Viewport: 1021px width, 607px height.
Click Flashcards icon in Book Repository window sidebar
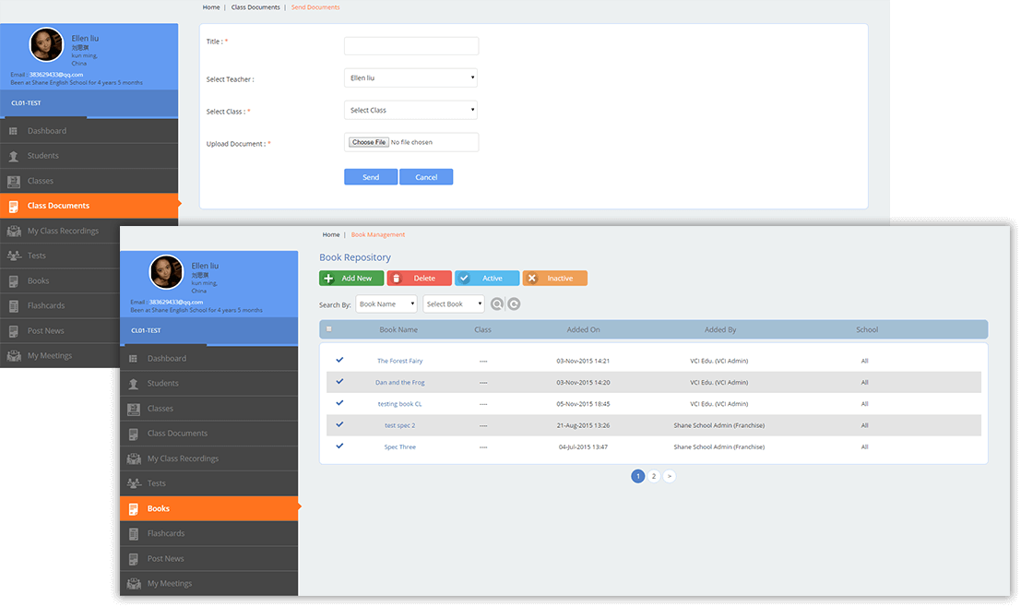click(x=134, y=534)
